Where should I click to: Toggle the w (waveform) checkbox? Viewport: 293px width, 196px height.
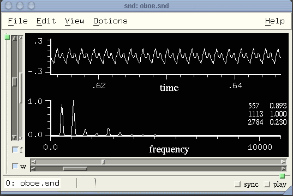(15, 166)
